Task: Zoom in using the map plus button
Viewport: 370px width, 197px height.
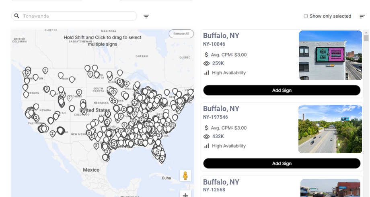Action: pos(185,195)
